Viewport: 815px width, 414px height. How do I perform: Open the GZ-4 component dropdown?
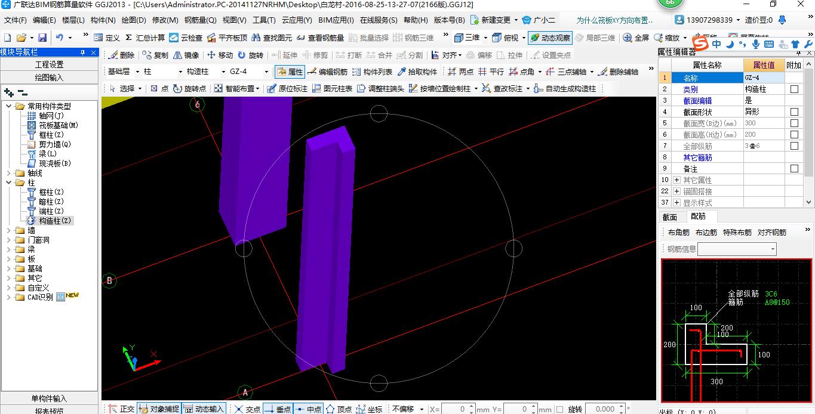[x=266, y=72]
